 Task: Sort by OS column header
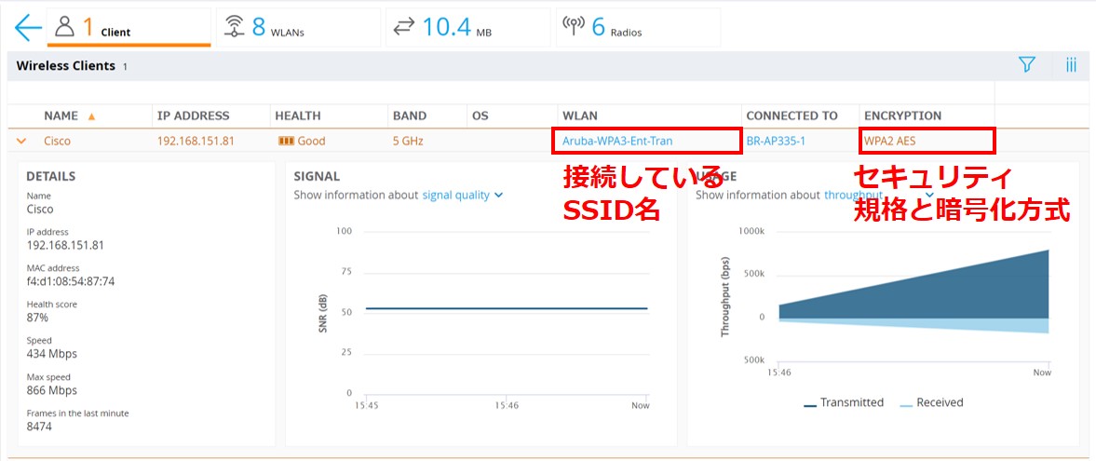tap(480, 116)
